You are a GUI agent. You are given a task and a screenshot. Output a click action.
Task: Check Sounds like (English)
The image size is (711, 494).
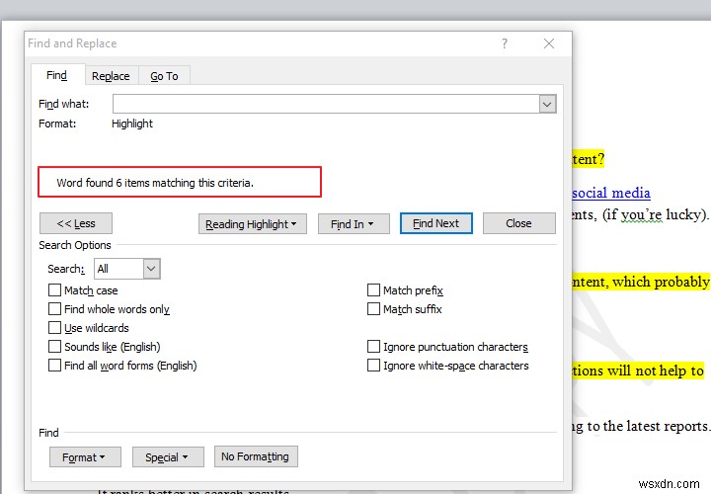[54, 347]
